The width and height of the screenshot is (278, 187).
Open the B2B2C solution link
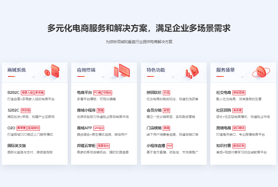14,93
